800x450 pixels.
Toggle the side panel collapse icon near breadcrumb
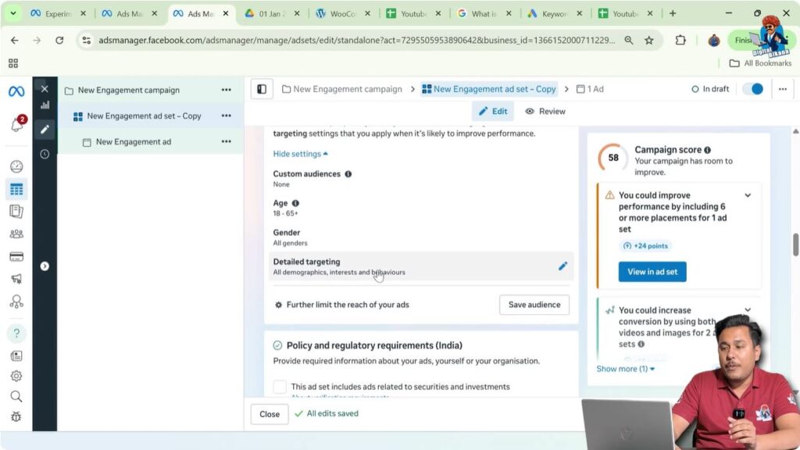coord(261,88)
